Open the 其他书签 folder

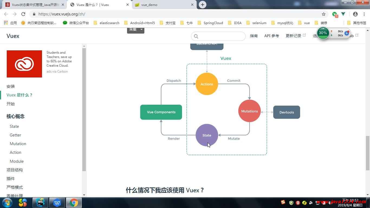coord(356,23)
